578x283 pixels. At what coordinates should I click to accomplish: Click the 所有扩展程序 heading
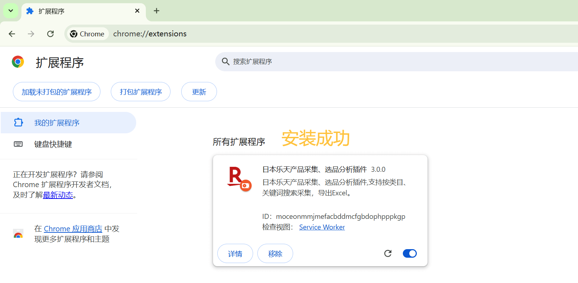coord(239,142)
